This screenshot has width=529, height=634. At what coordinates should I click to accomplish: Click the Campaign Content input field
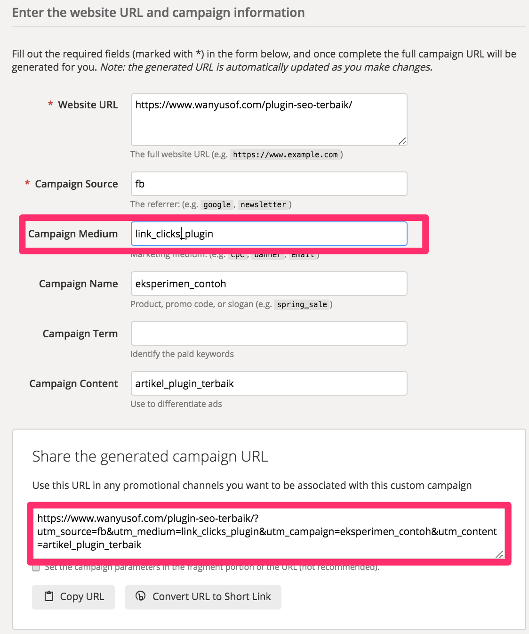(269, 383)
